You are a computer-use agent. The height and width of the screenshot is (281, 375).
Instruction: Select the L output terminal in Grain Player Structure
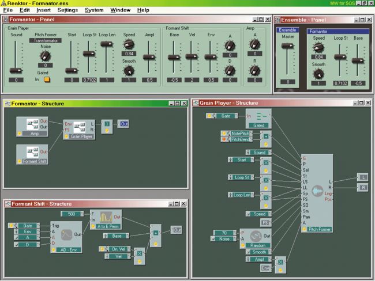363,177
